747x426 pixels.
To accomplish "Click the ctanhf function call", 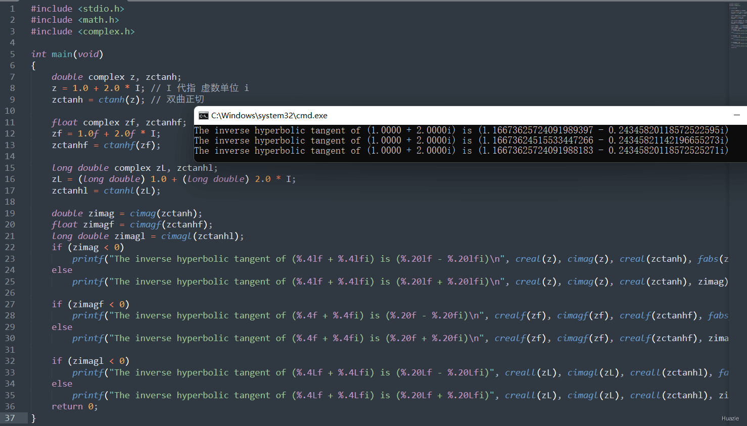I will (119, 145).
